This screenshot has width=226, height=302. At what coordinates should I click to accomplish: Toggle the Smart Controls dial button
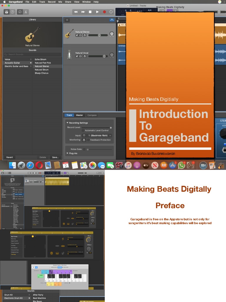[20, 12]
